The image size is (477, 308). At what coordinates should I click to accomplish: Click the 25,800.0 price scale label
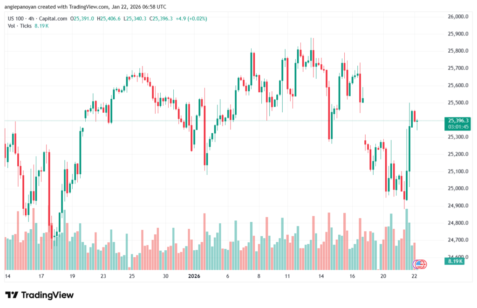(457, 51)
